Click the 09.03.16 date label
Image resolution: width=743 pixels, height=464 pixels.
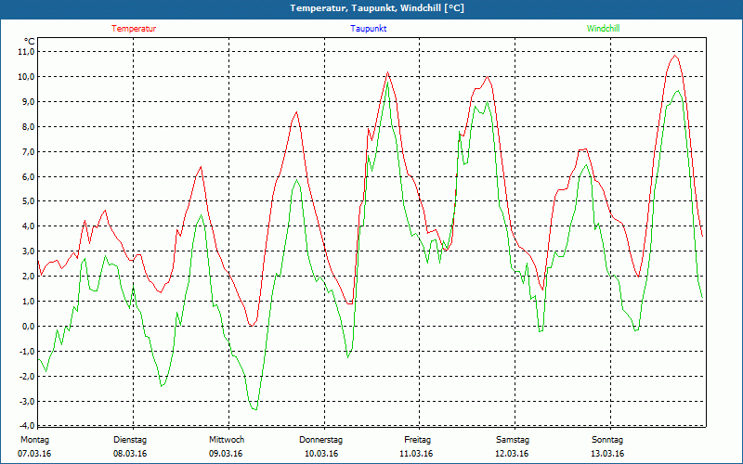tap(226, 454)
